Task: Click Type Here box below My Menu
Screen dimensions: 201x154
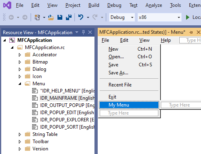Action: point(129,113)
